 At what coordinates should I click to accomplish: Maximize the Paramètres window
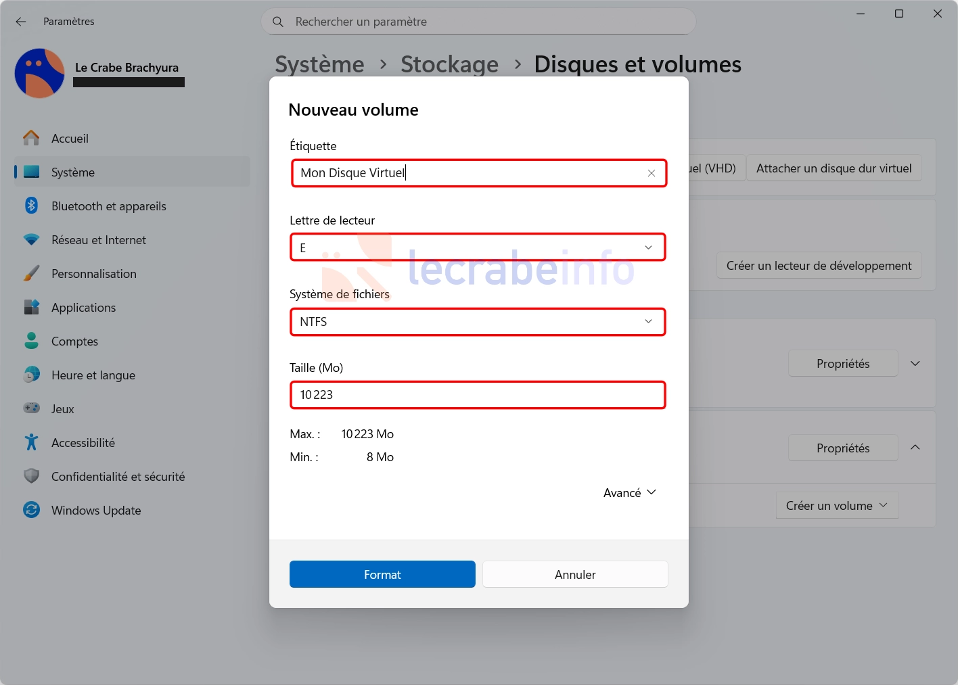[x=899, y=14]
